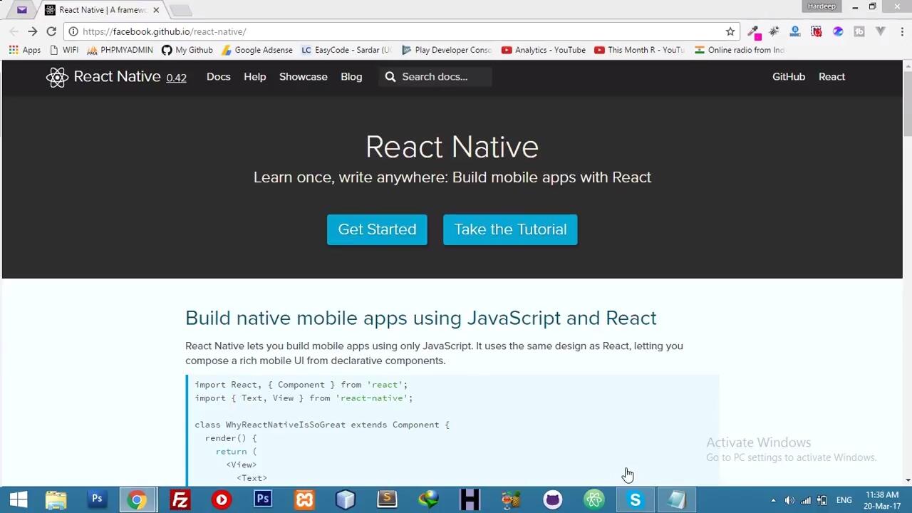
Task: Open the Docs navigation item
Action: [219, 77]
